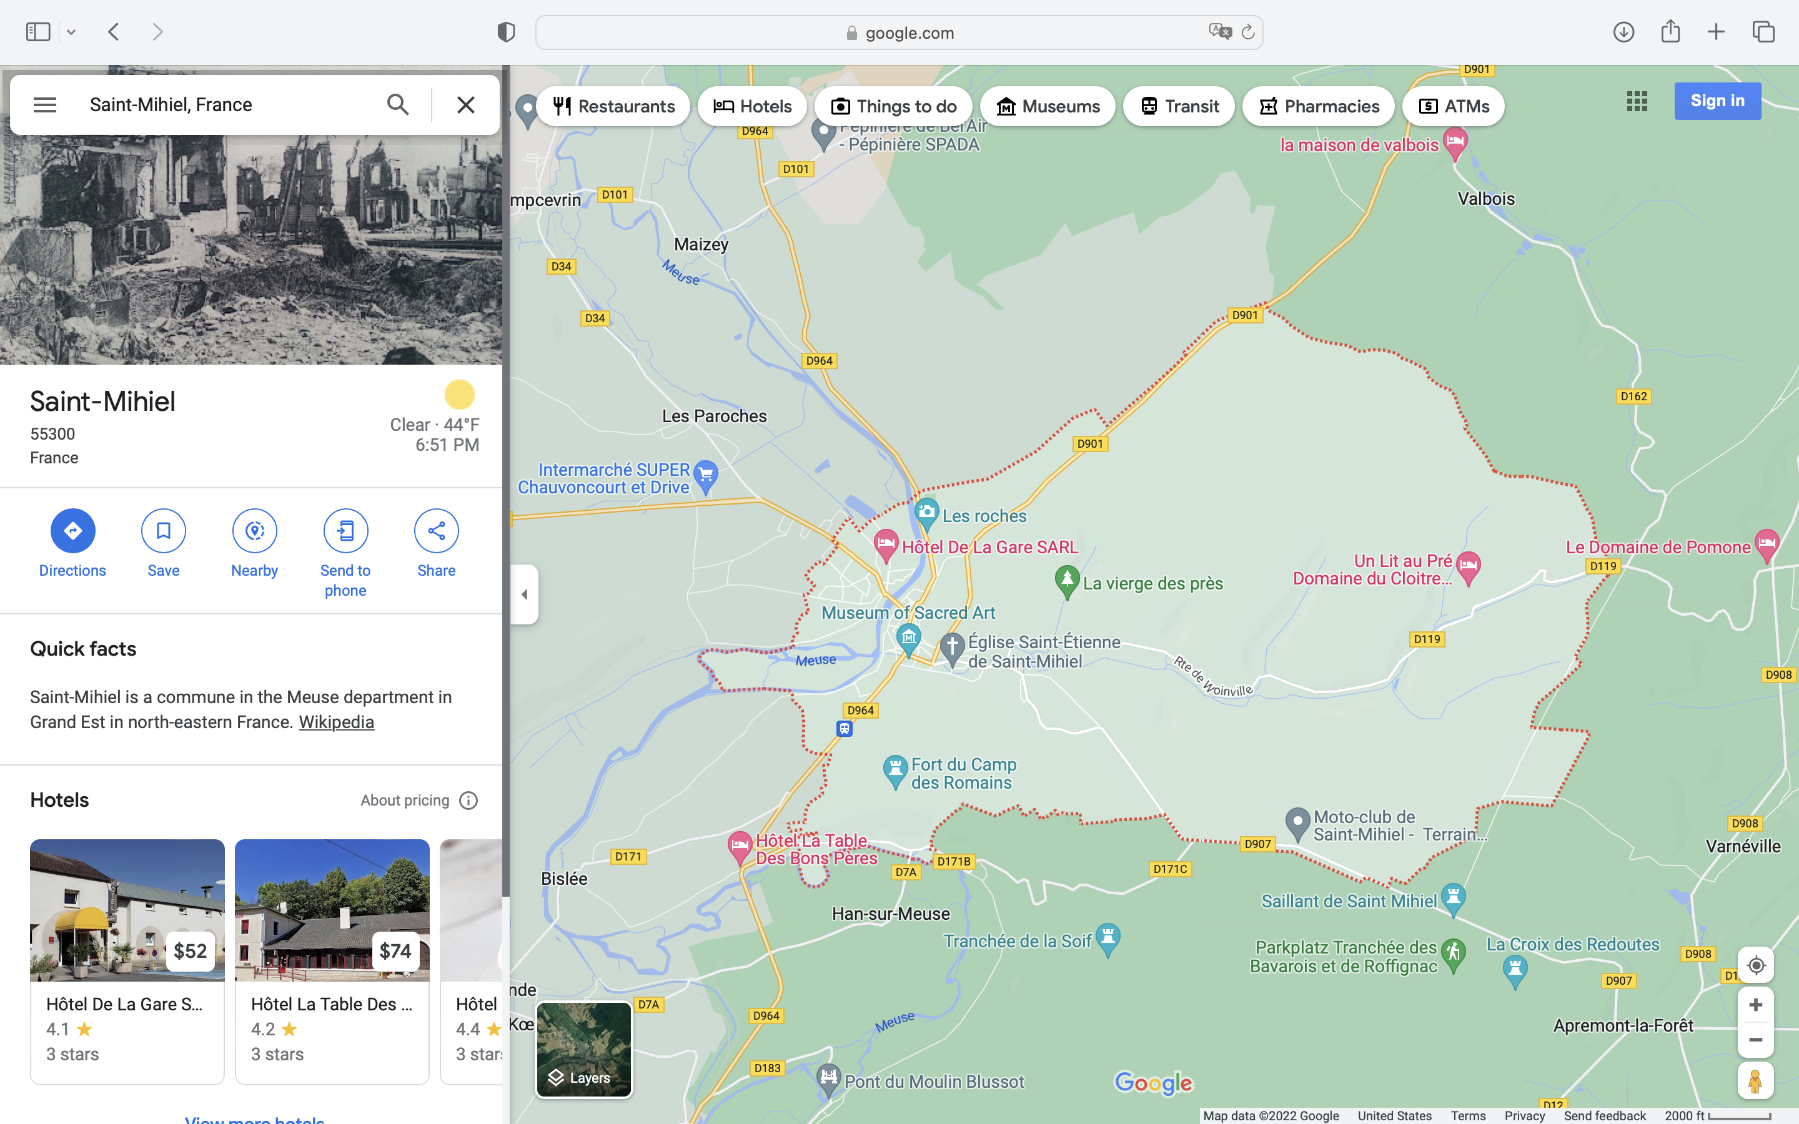This screenshot has width=1799, height=1124.
Task: Click the Share icon button
Action: click(x=437, y=531)
